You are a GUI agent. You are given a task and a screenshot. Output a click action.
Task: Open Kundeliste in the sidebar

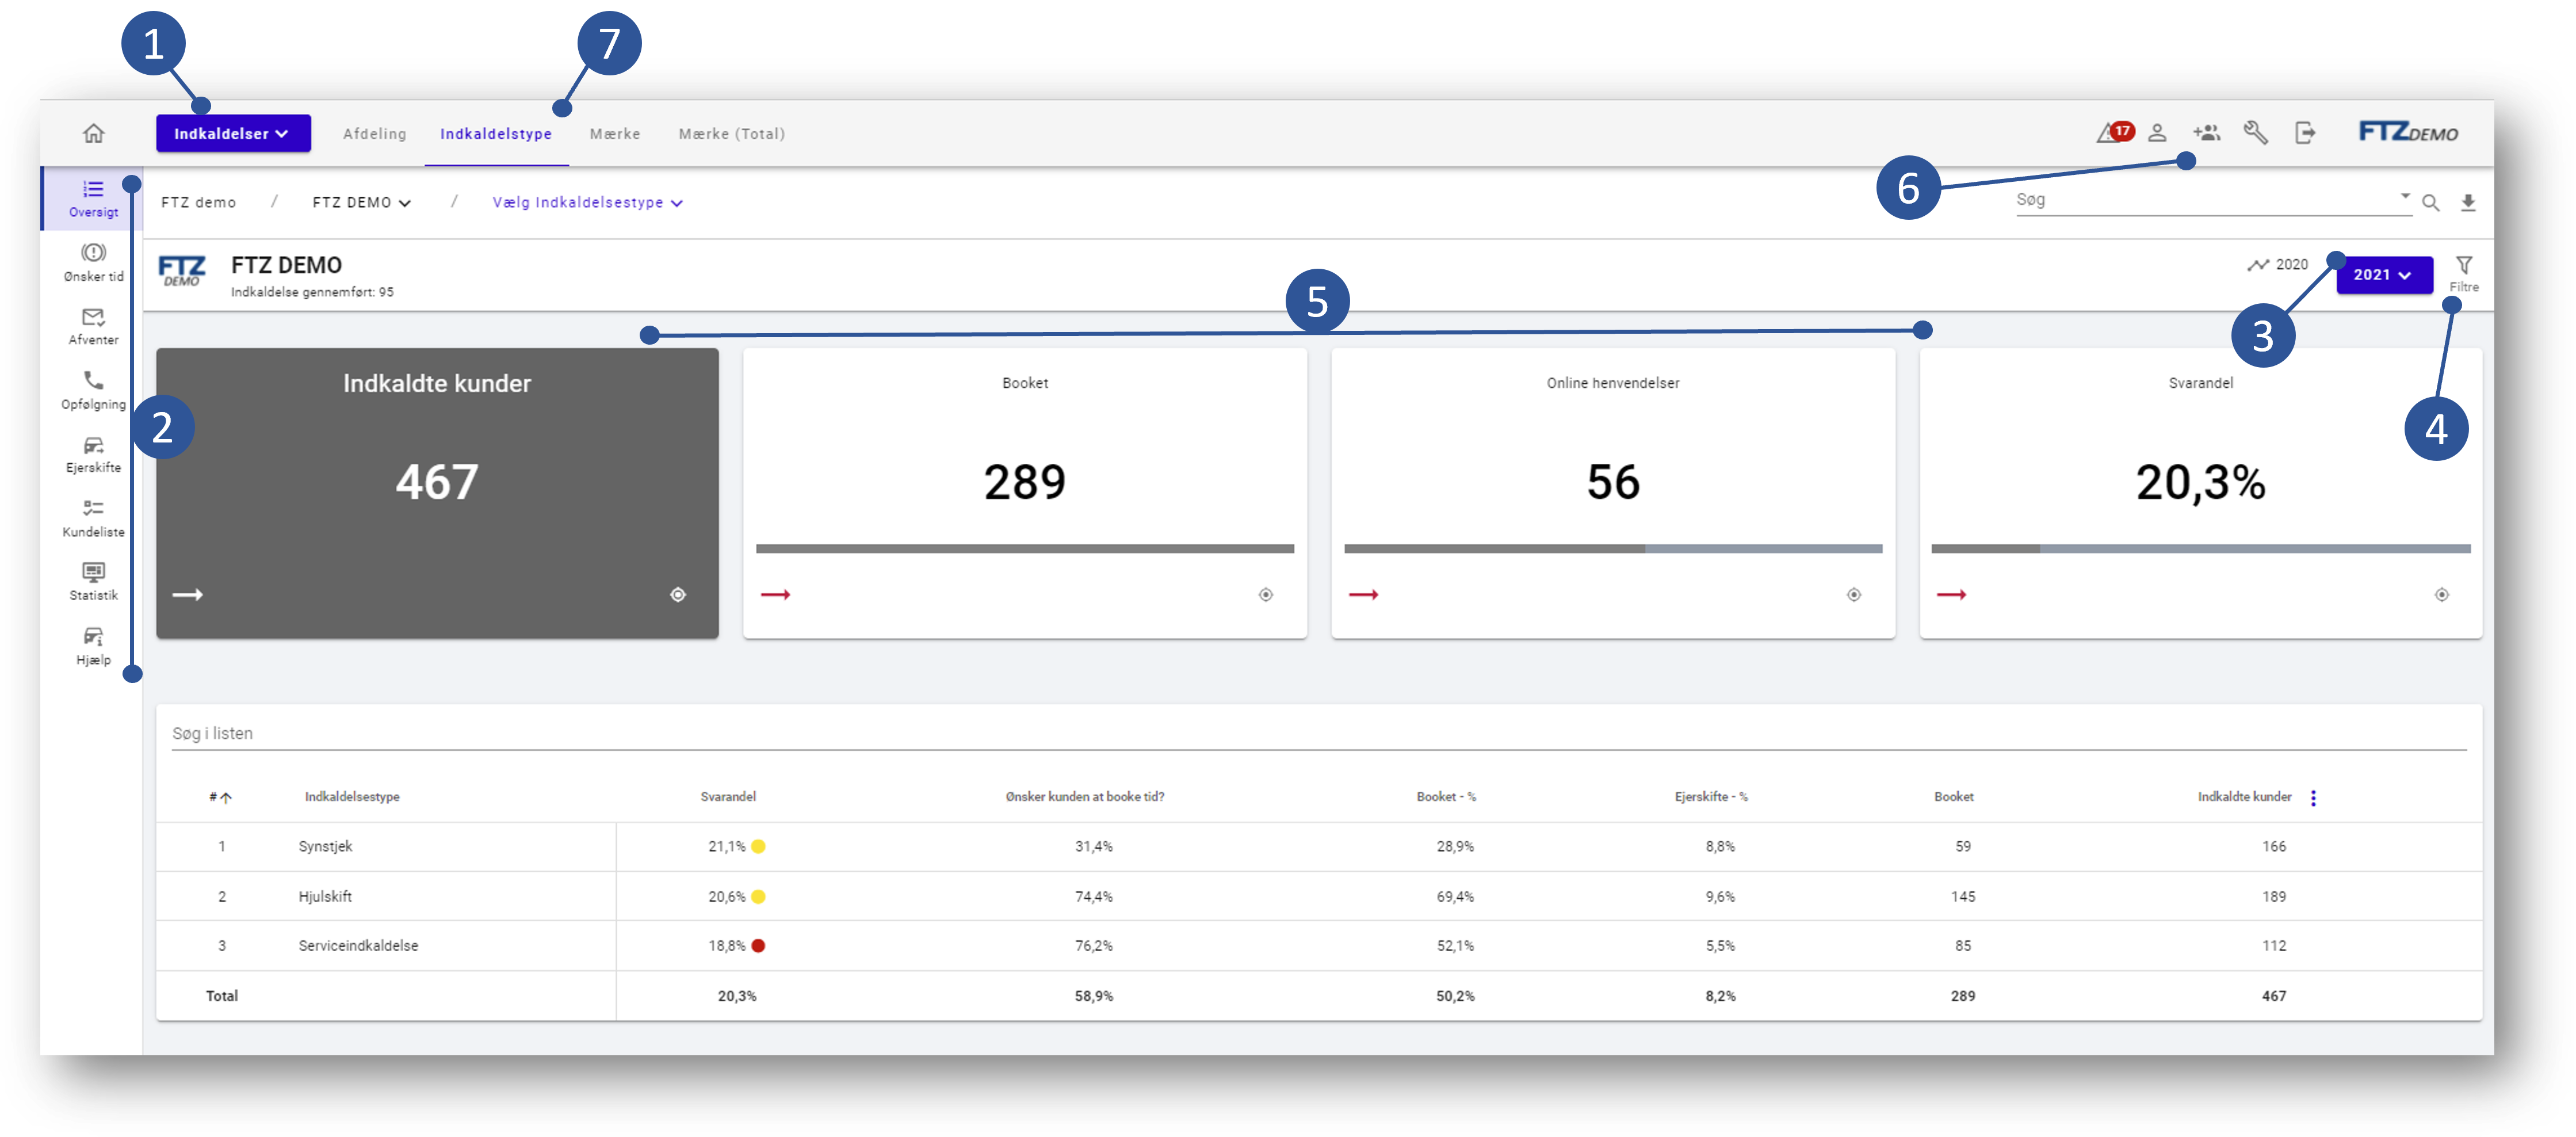tap(93, 518)
